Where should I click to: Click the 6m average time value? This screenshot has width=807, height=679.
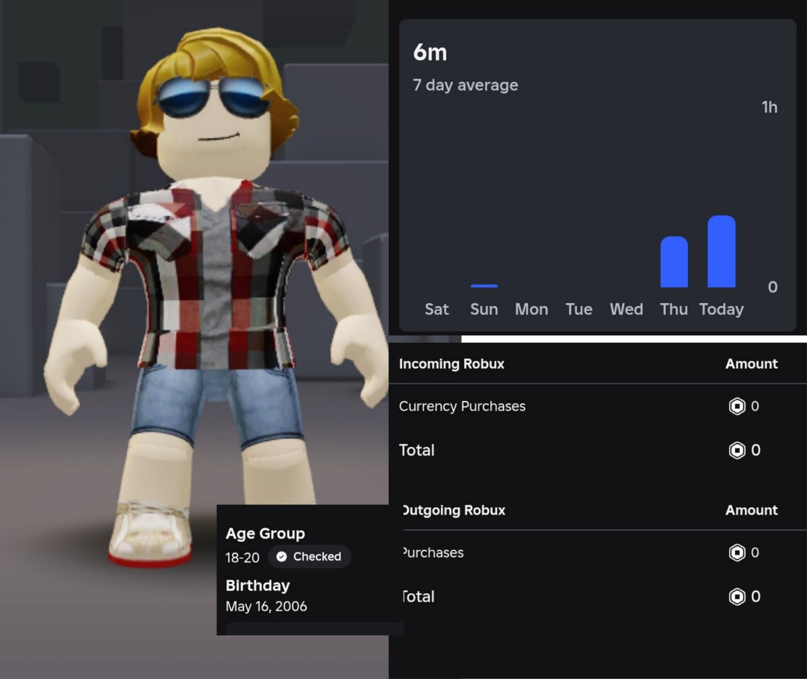click(430, 52)
